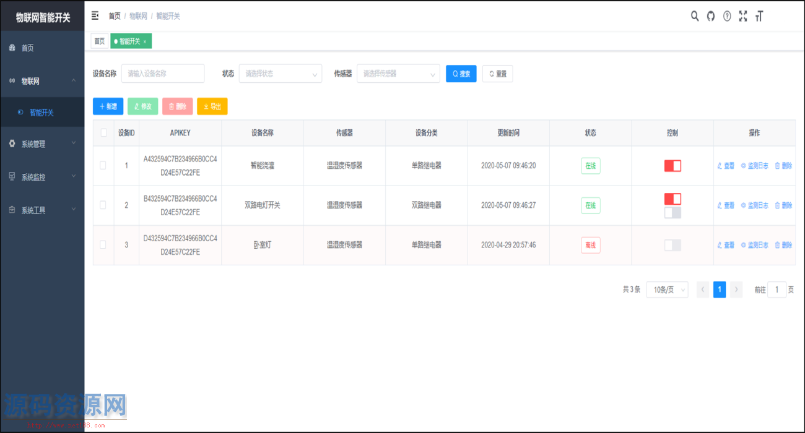The width and height of the screenshot is (805, 433).
Task: Open the 10条/页 page size dropdown
Action: (x=666, y=289)
